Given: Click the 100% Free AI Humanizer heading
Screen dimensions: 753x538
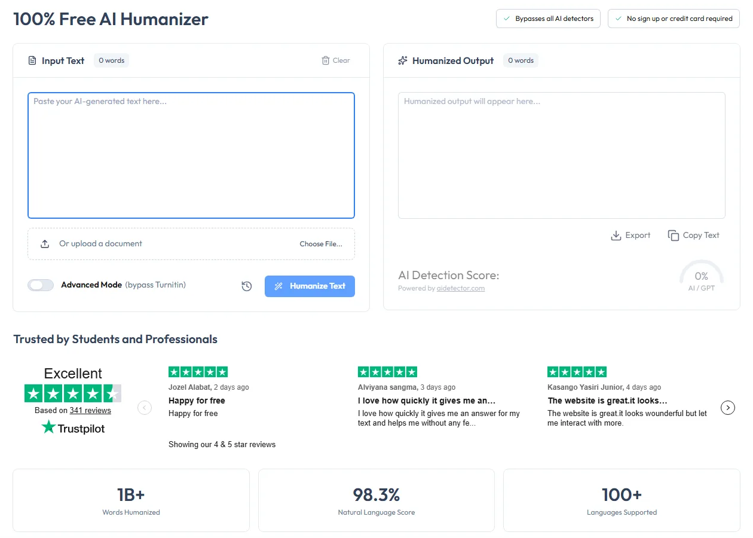Looking at the screenshot, I should [x=111, y=19].
